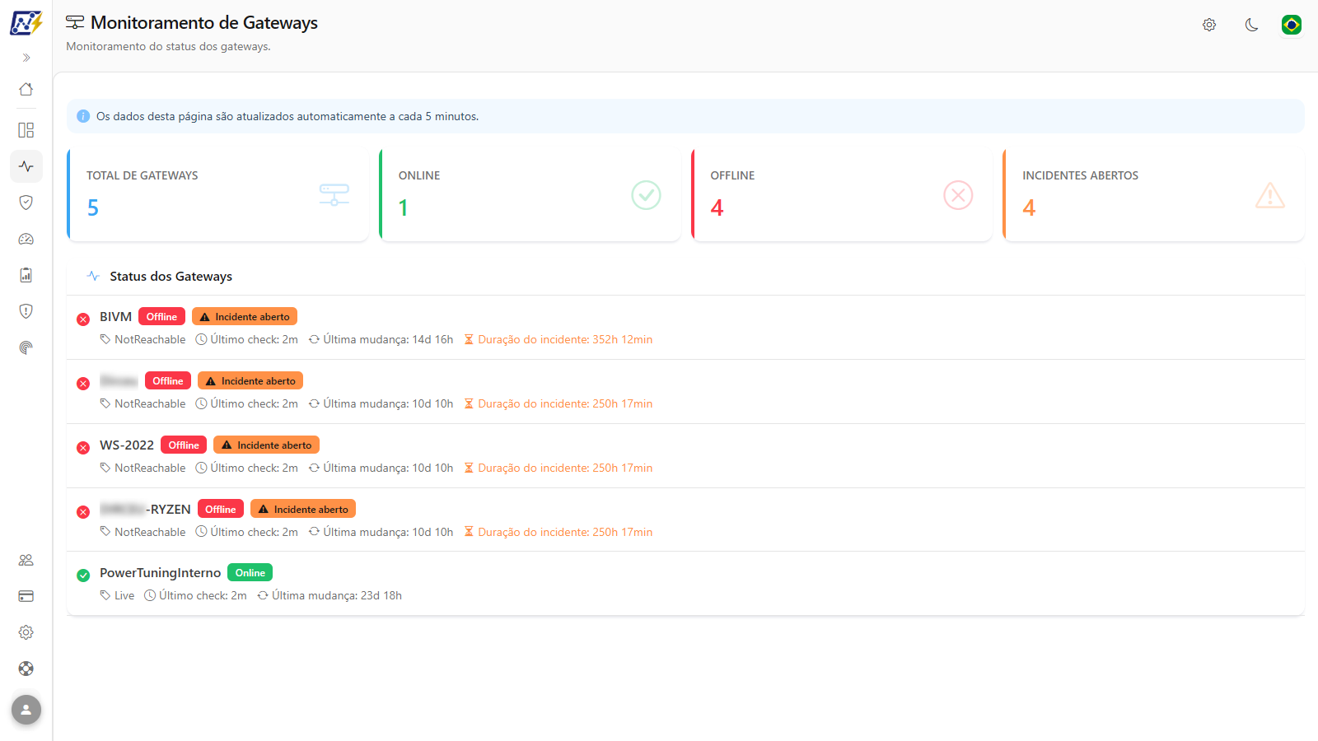The width and height of the screenshot is (1318, 741).
Task: Click the WS-2022 gateway name
Action: coord(127,445)
